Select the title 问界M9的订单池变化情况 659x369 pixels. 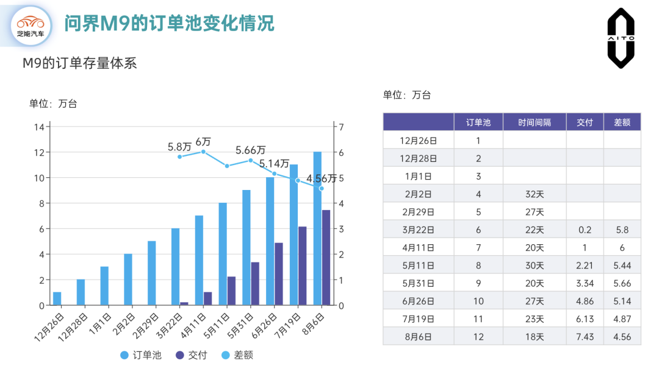pos(169,23)
